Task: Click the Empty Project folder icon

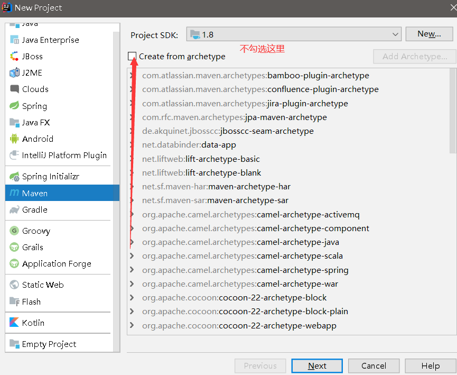Action: pyautogui.click(x=14, y=343)
